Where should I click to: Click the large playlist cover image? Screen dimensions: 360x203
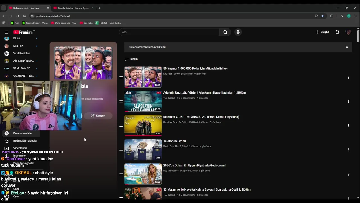(x=83, y=63)
